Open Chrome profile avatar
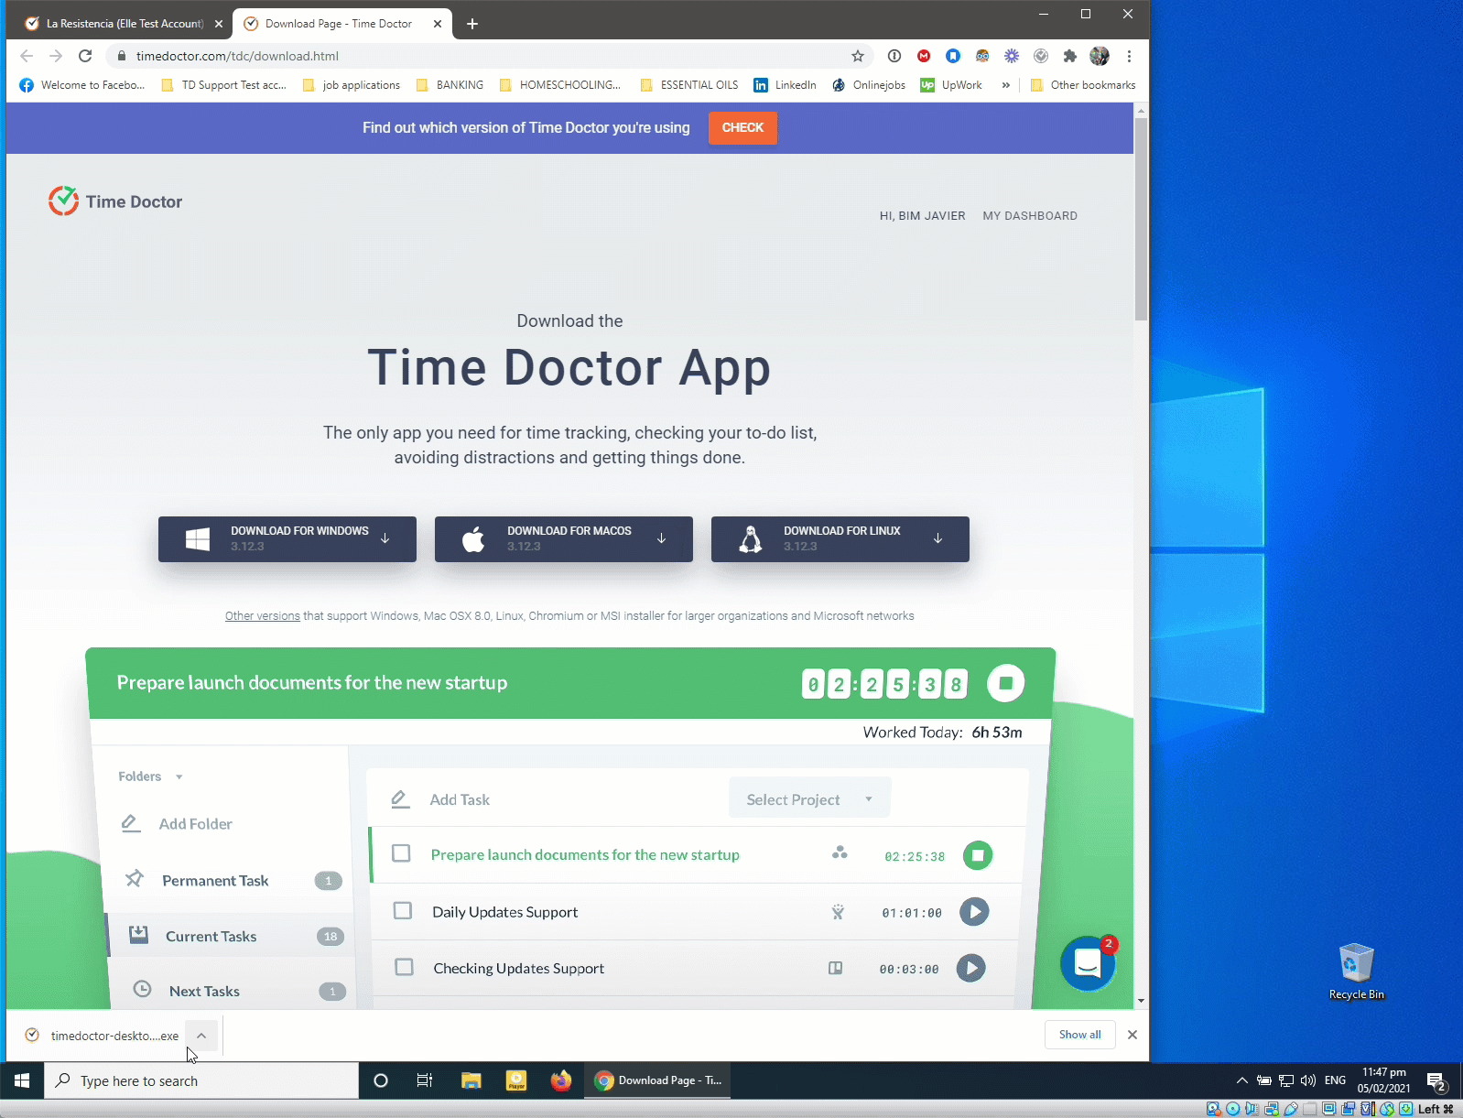This screenshot has height=1118, width=1463. [1100, 56]
